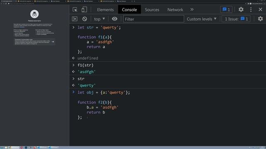Screen dimensions: 266x149
Task: Focus the console Filter field
Action: point(153,19)
